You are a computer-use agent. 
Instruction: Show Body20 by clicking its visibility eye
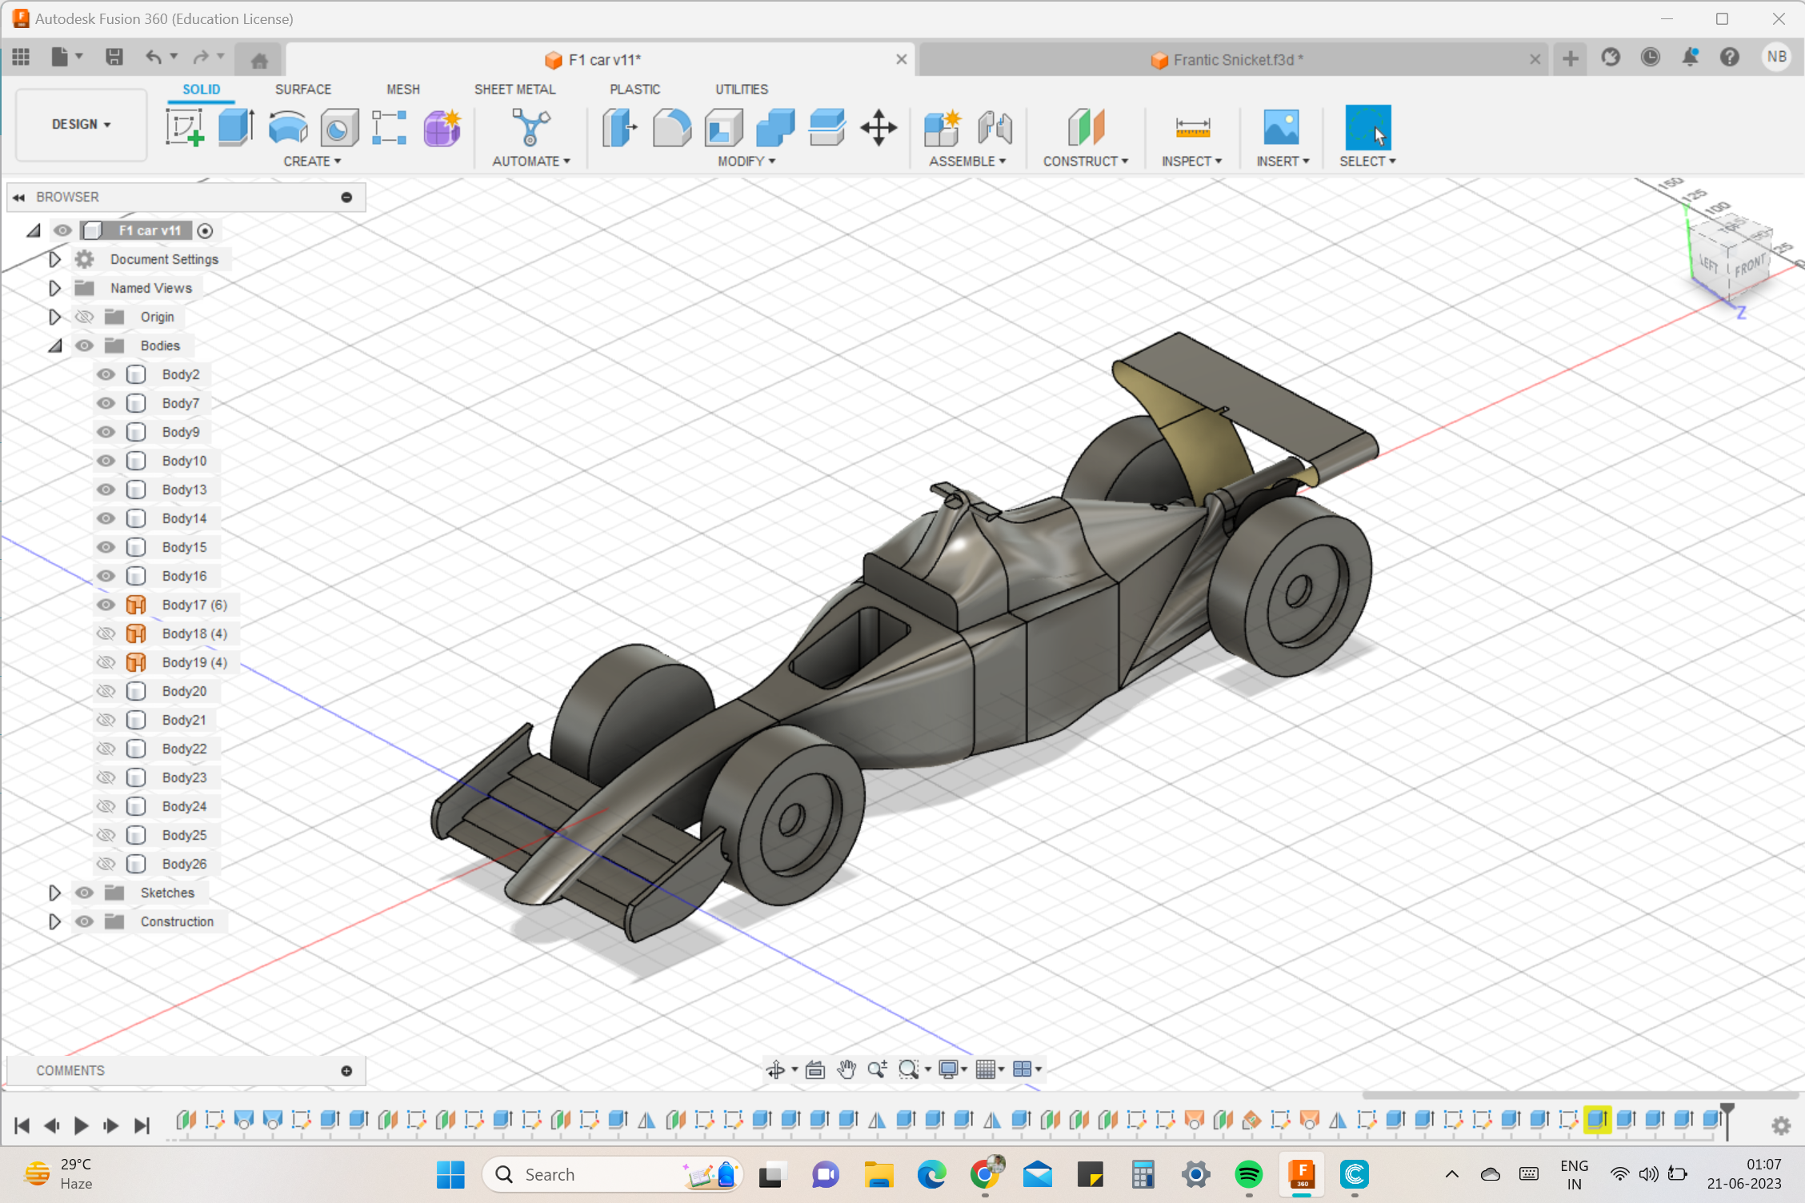pos(105,690)
